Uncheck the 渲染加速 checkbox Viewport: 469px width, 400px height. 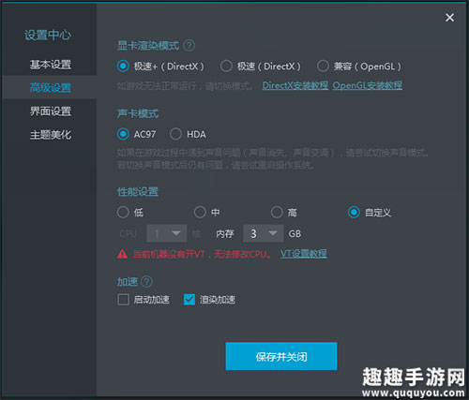point(189,300)
